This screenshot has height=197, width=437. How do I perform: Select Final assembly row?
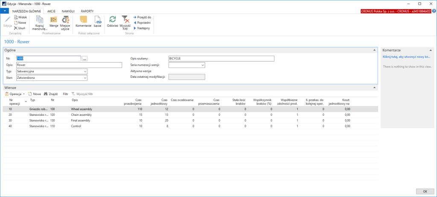(190, 120)
